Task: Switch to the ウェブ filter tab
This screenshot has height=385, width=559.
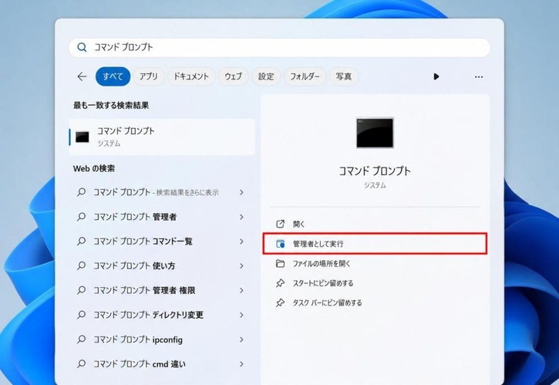Action: (x=233, y=76)
